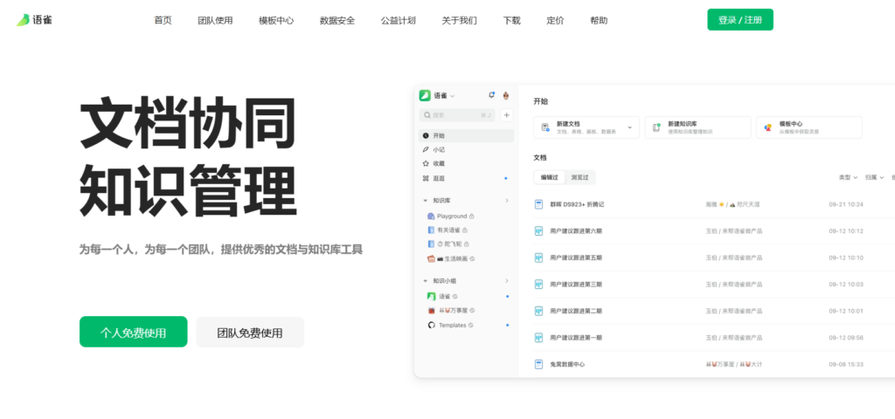Switch to the 编辑过 tab
The width and height of the screenshot is (895, 419).
coord(549,177)
